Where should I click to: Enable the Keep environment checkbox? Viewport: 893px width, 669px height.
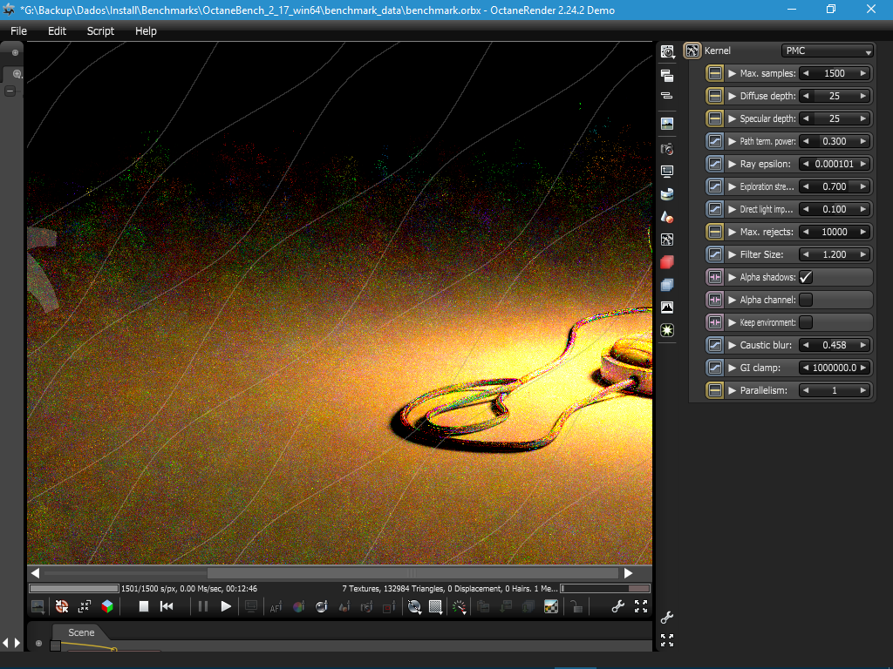point(806,322)
